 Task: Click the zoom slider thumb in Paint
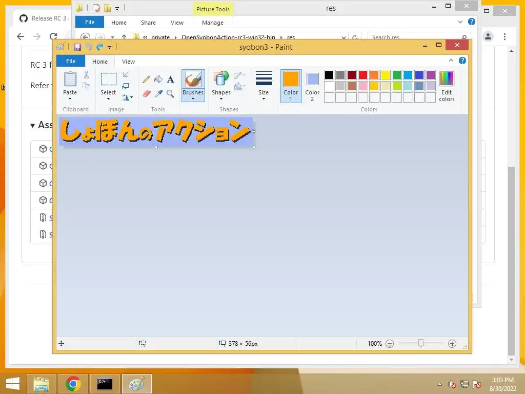click(x=421, y=343)
